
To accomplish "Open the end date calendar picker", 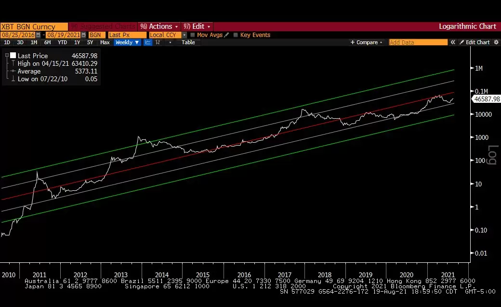I will 84,35.
